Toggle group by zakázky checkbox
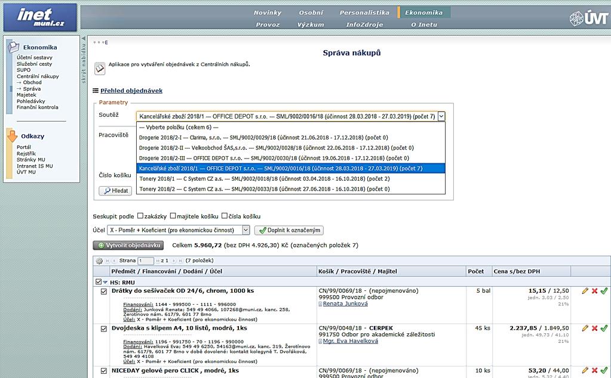Viewport: 611px width, 378px height. pos(140,216)
